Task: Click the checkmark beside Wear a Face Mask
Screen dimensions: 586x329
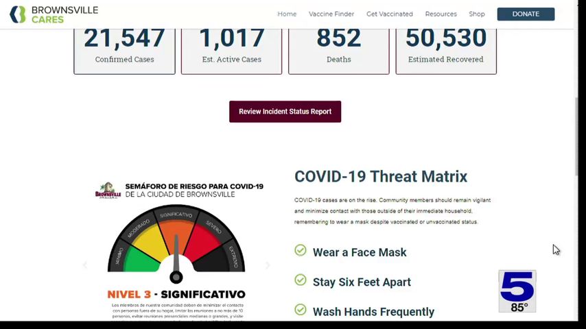Action: point(300,250)
